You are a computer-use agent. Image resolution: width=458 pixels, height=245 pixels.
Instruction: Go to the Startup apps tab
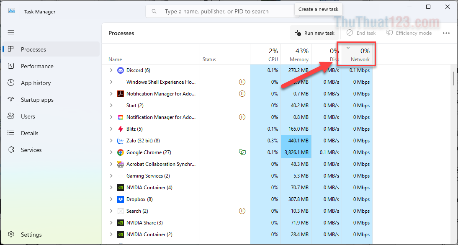(51, 100)
